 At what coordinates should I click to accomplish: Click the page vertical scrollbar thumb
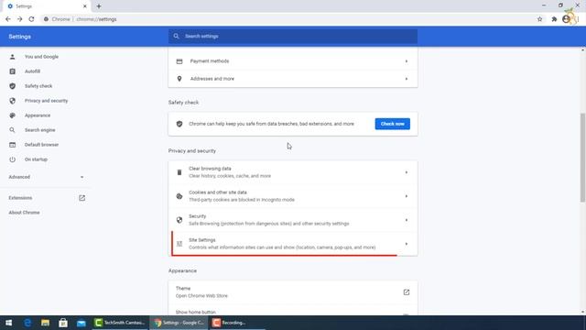pos(582,158)
